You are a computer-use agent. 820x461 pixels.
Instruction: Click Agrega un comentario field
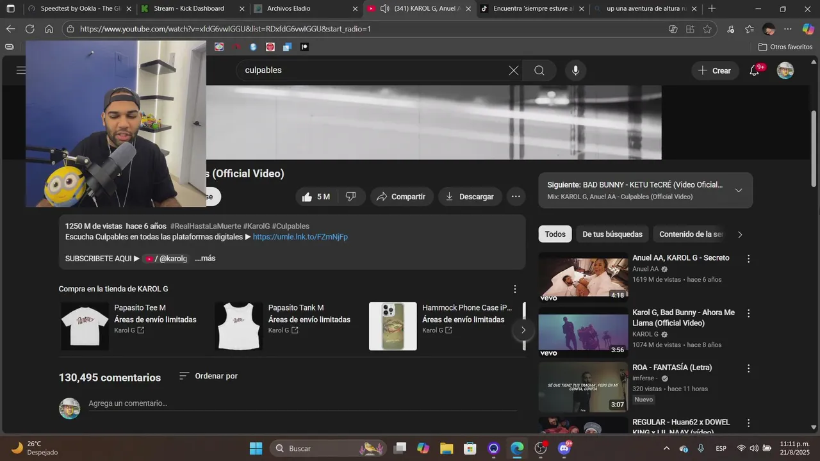(x=302, y=403)
